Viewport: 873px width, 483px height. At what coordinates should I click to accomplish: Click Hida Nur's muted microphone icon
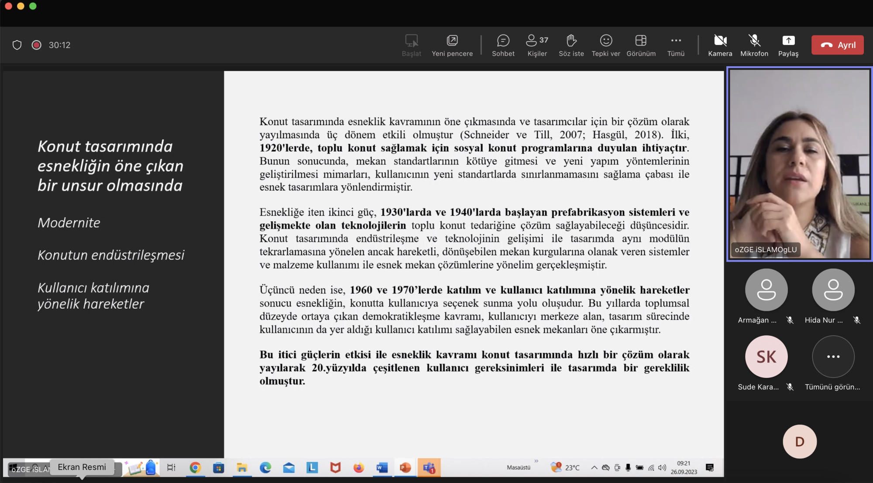[857, 320]
